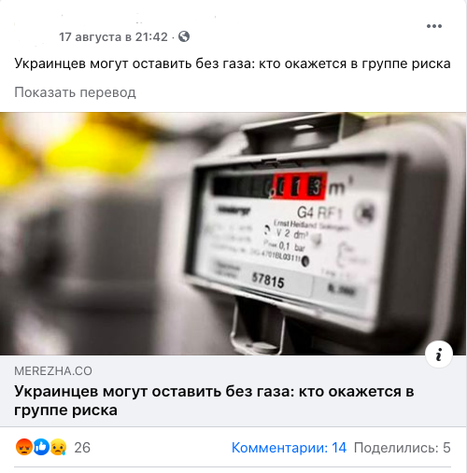Open the MEREZHA.CO source domain

click(x=53, y=371)
